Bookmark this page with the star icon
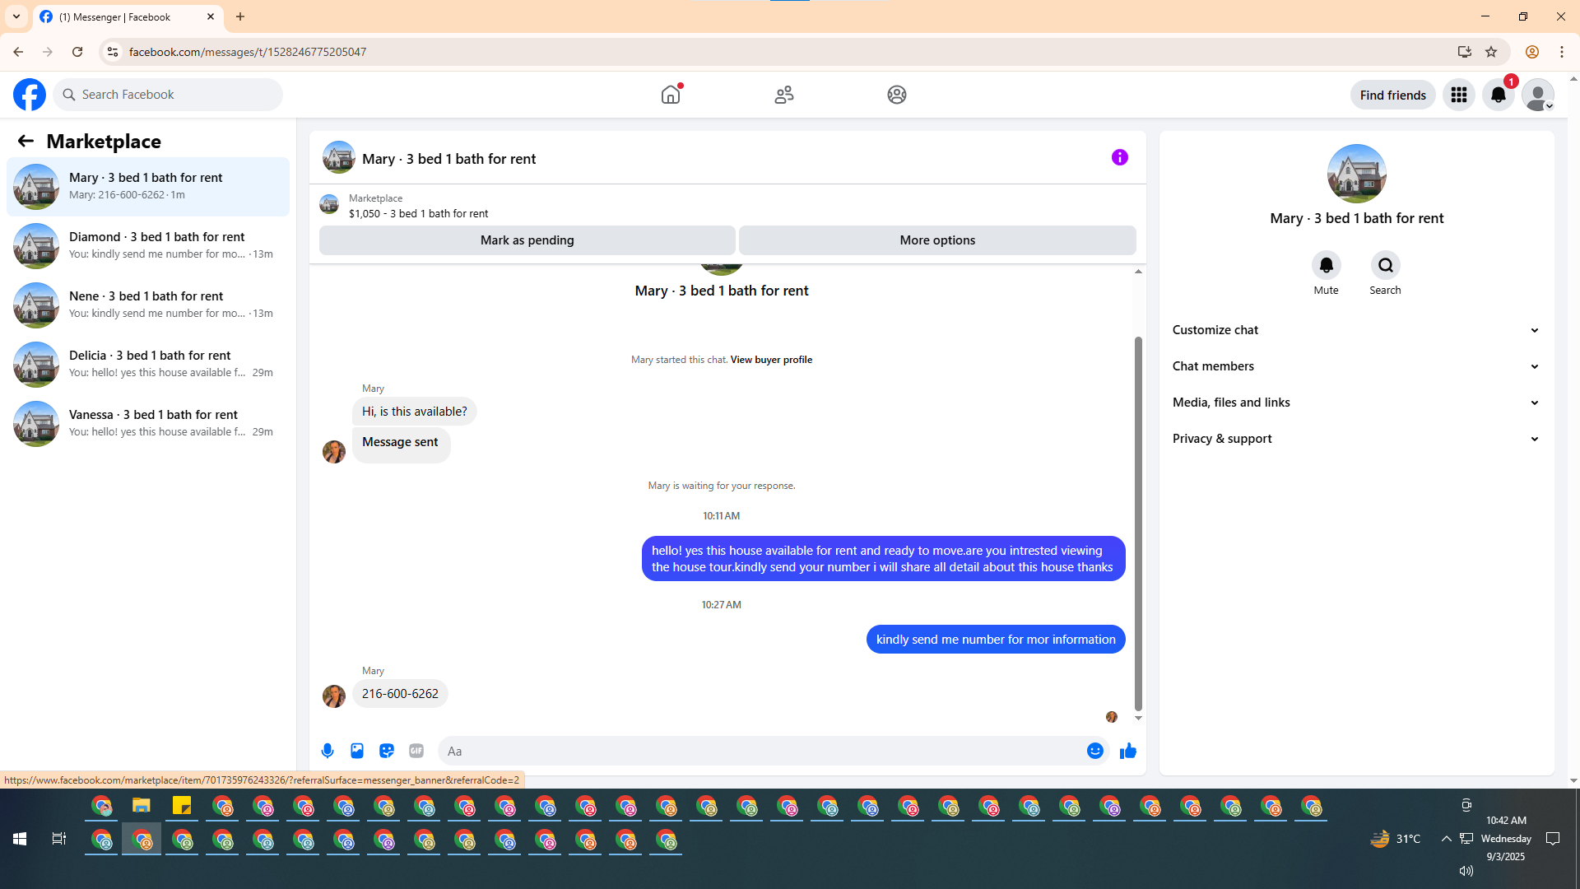This screenshot has width=1580, height=889. coord(1491,52)
